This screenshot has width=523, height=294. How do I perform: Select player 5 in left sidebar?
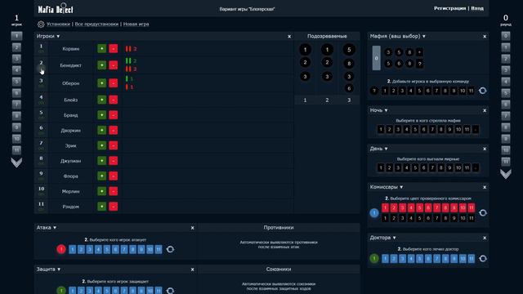16,82
